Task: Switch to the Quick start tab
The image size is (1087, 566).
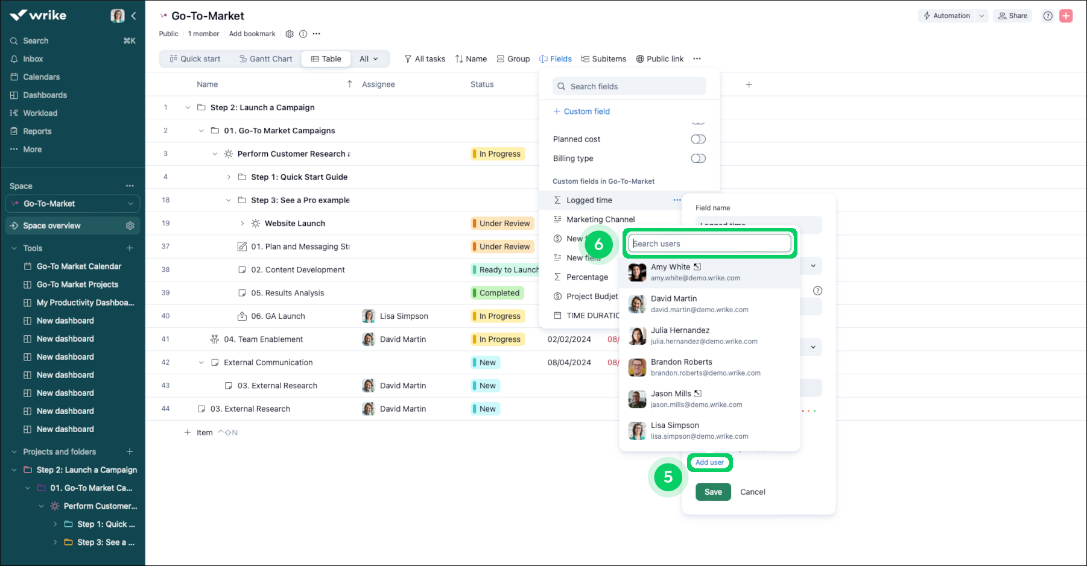Action: point(195,59)
